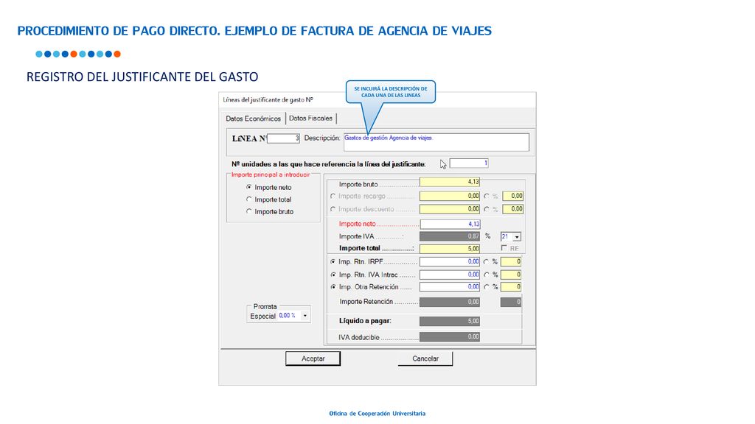The image size is (755, 424).
Task: Open the Datos Fiscales tab
Action: tap(310, 119)
